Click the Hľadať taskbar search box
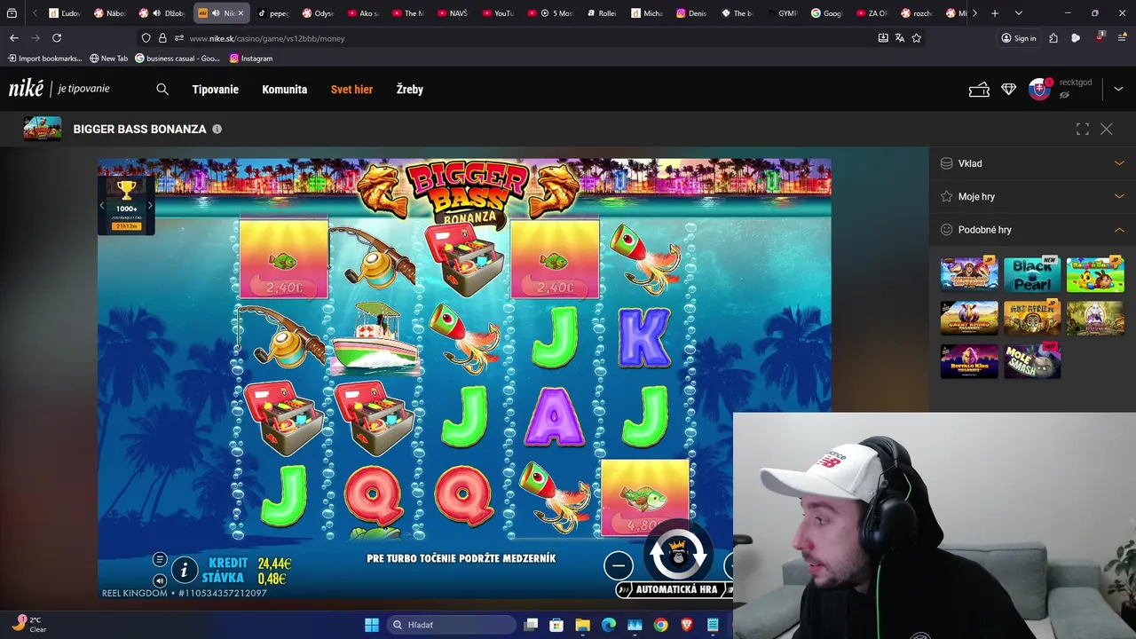The width and height of the screenshot is (1136, 639). (x=453, y=625)
